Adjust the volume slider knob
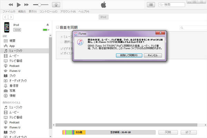Screen dimensions: 207x138 click(39, 5)
